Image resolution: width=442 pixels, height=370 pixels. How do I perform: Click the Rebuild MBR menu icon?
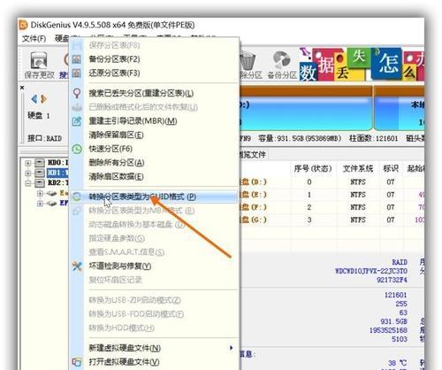pyautogui.click(x=77, y=121)
